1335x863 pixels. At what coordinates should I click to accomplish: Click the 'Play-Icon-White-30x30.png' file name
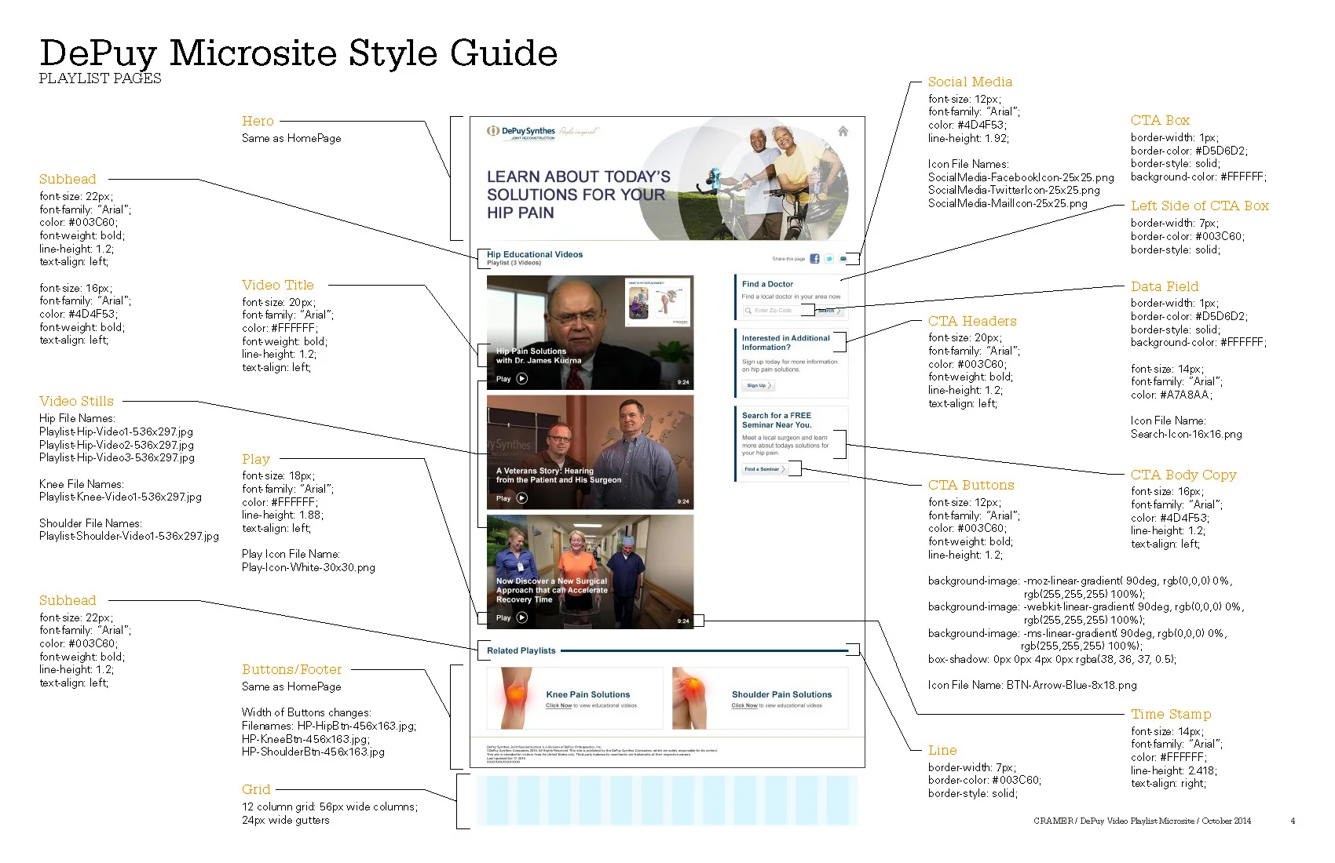point(309,567)
